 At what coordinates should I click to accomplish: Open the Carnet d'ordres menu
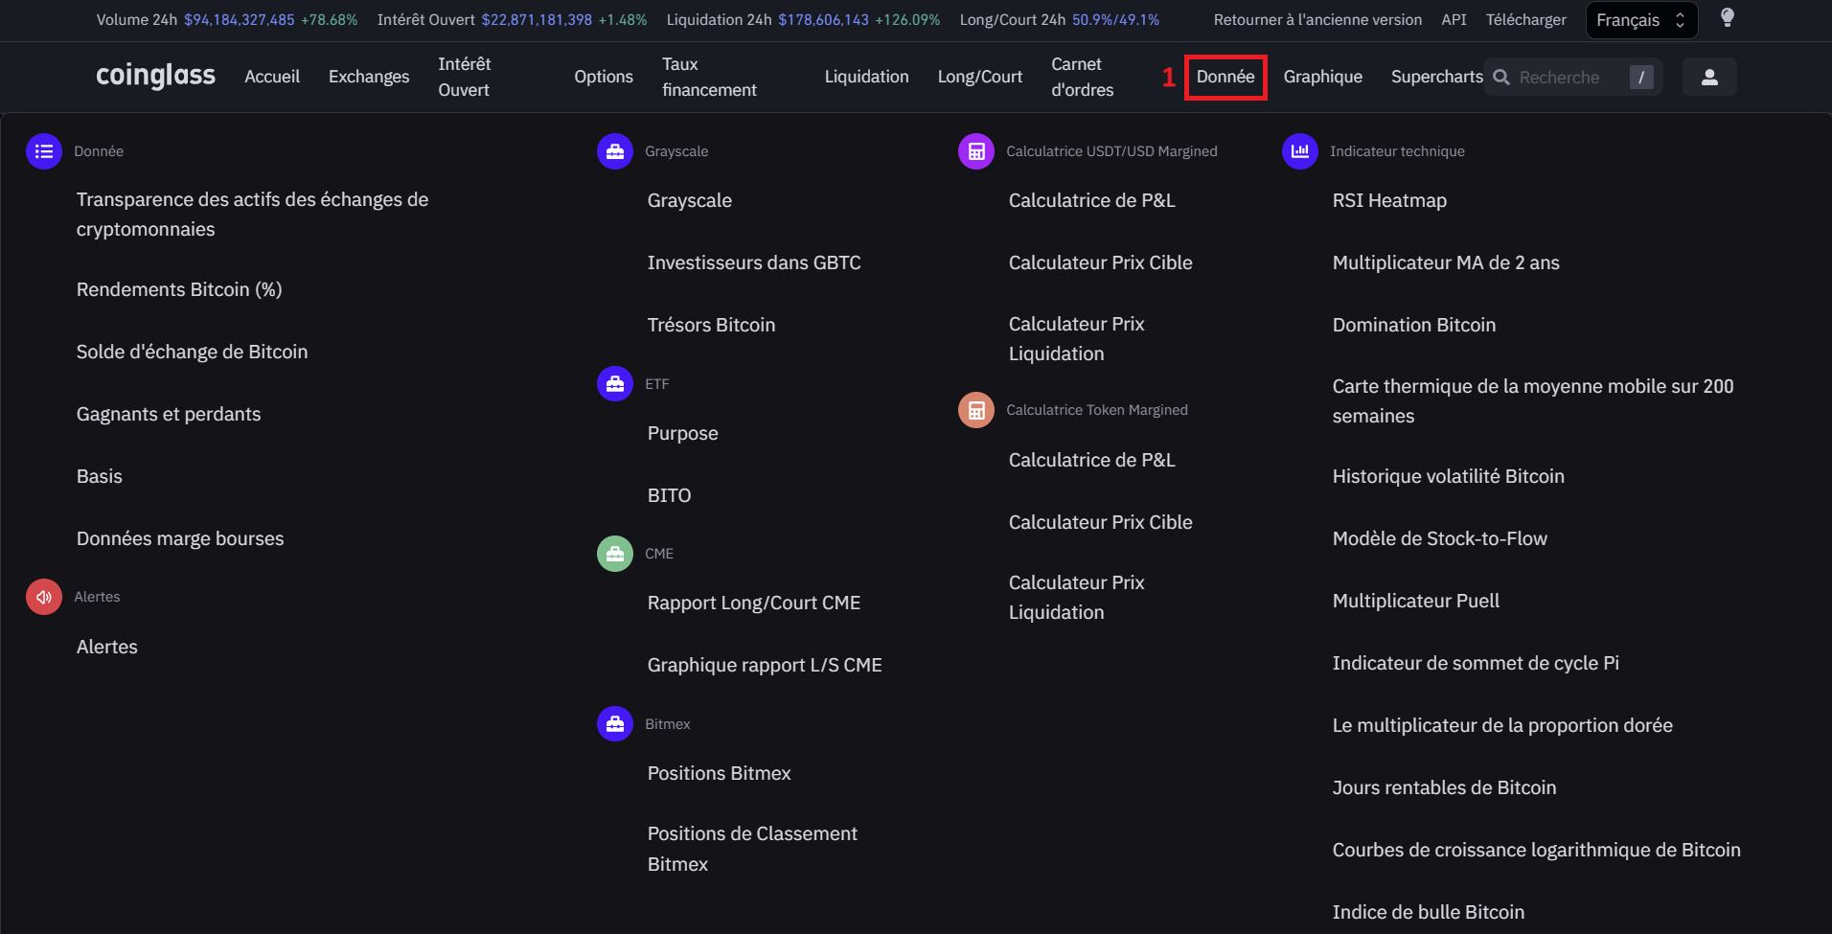pos(1083,77)
